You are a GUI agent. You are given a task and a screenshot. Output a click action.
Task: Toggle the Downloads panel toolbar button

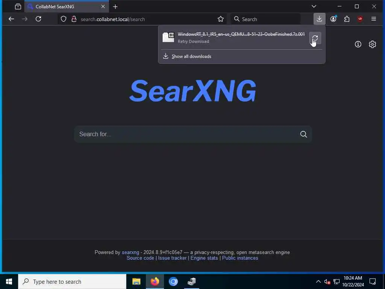[x=319, y=19]
